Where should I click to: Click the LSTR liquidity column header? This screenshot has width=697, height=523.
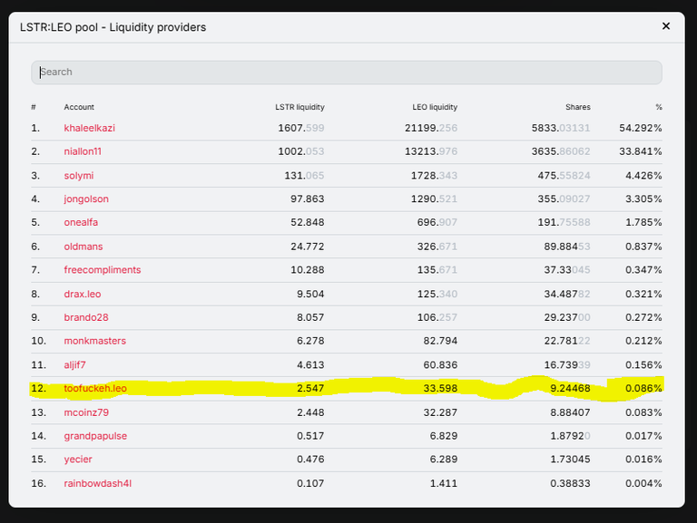click(x=299, y=107)
